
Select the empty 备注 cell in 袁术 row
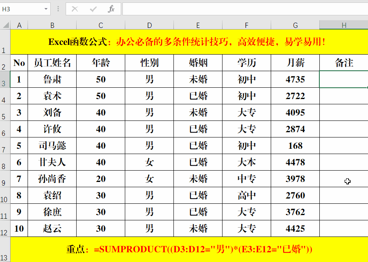344,96
